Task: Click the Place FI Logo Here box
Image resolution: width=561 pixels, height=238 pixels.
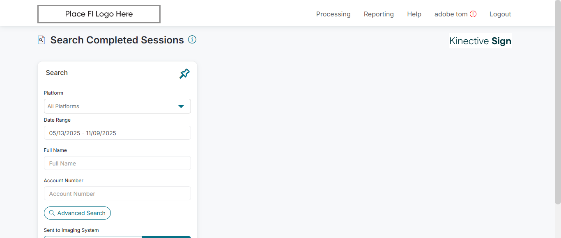Action: (99, 14)
